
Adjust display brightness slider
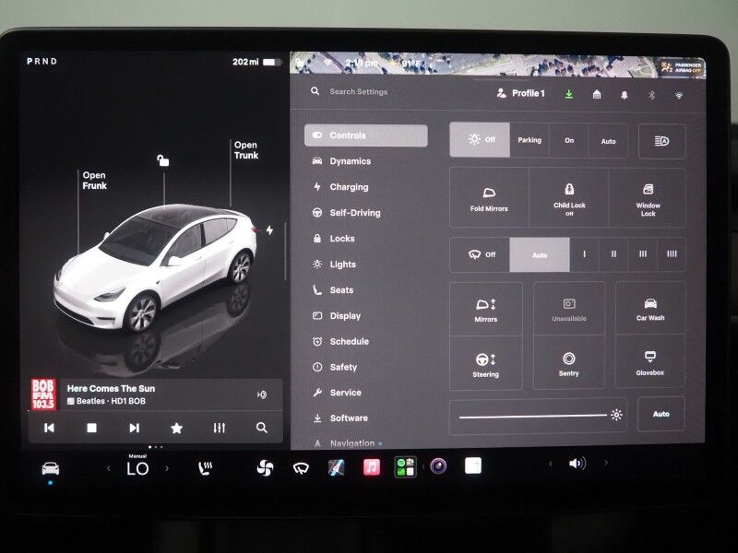[538, 417]
